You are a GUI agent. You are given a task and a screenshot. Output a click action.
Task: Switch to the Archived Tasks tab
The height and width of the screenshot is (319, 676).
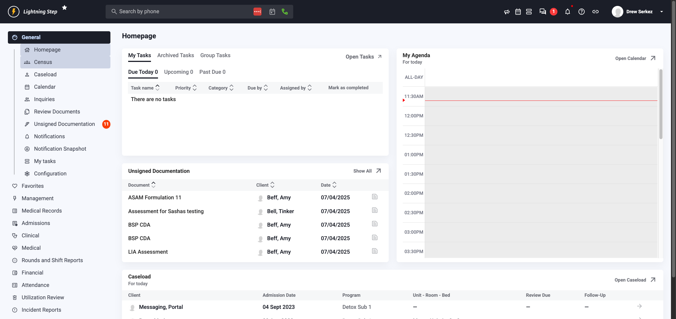point(175,55)
